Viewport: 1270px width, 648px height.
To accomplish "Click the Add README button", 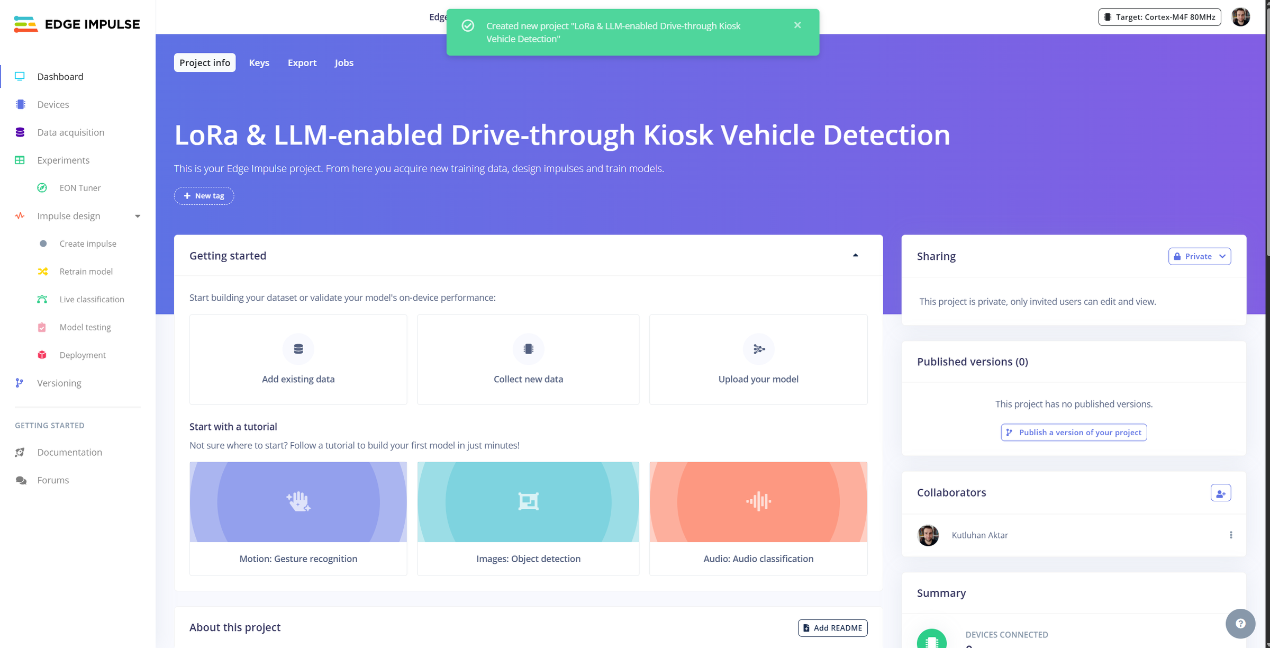I will click(832, 628).
